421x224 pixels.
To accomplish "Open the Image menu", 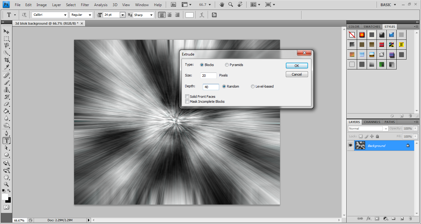I will tap(42, 5).
